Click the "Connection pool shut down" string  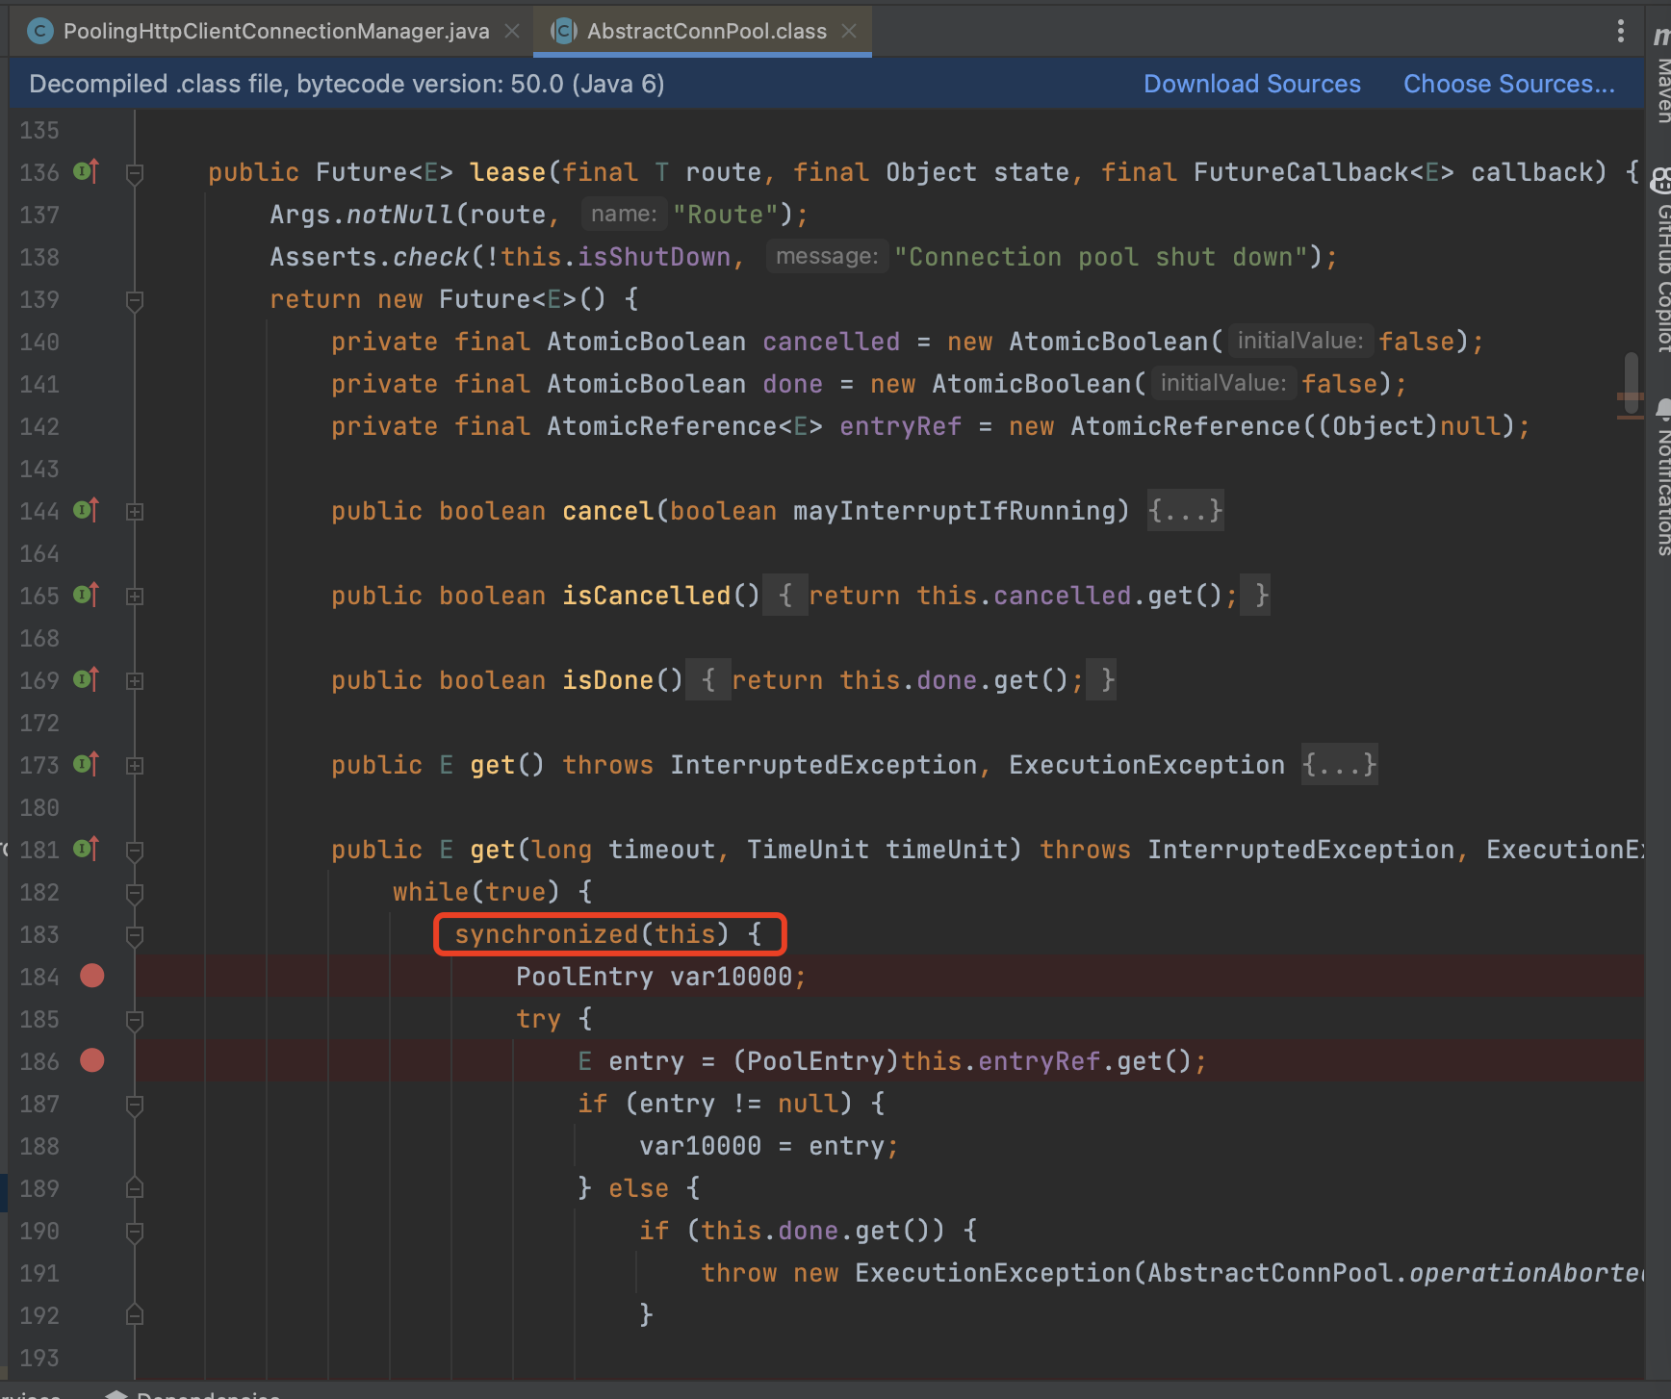(1100, 257)
